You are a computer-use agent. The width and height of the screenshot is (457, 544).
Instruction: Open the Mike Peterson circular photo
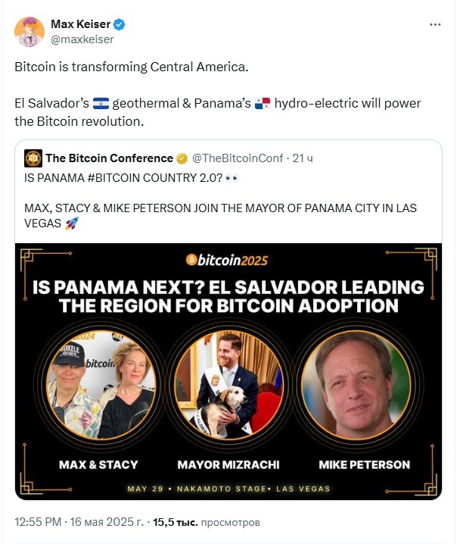pyautogui.click(x=356, y=385)
